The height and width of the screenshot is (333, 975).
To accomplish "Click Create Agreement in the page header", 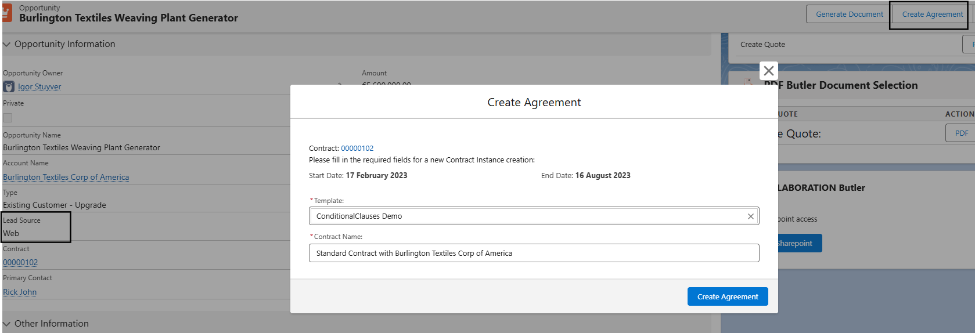I will tap(932, 15).
